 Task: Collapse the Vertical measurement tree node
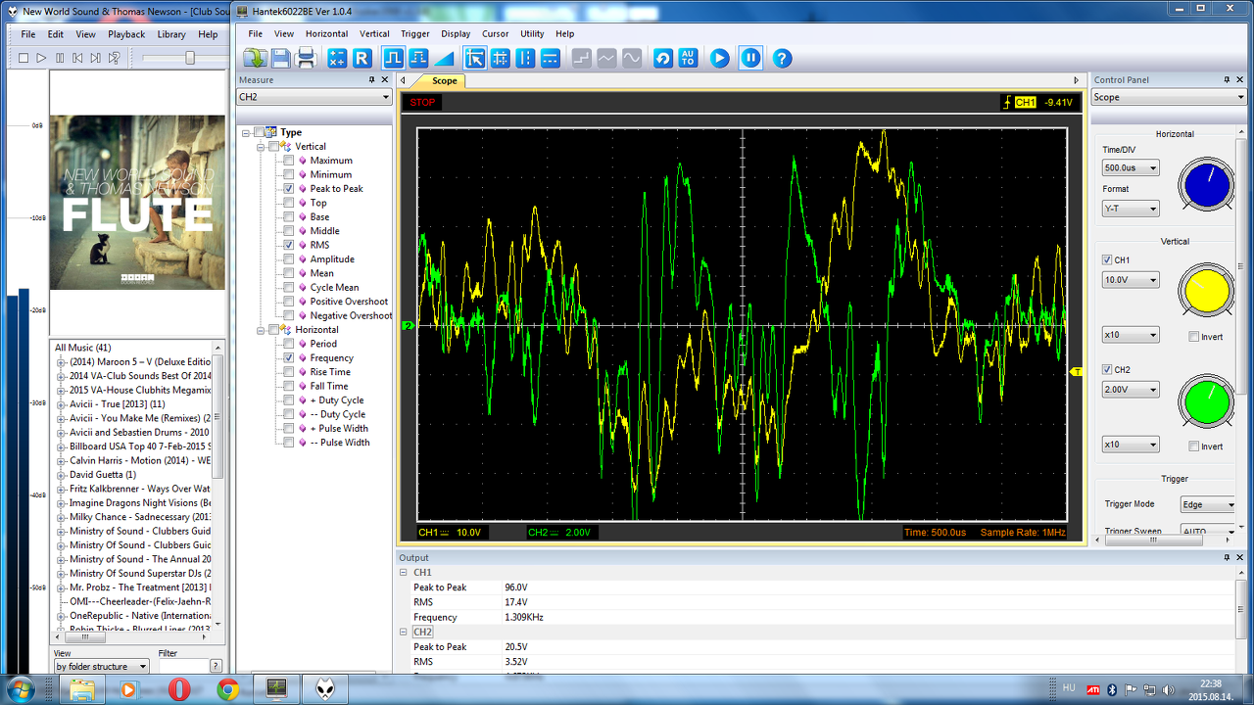point(262,147)
